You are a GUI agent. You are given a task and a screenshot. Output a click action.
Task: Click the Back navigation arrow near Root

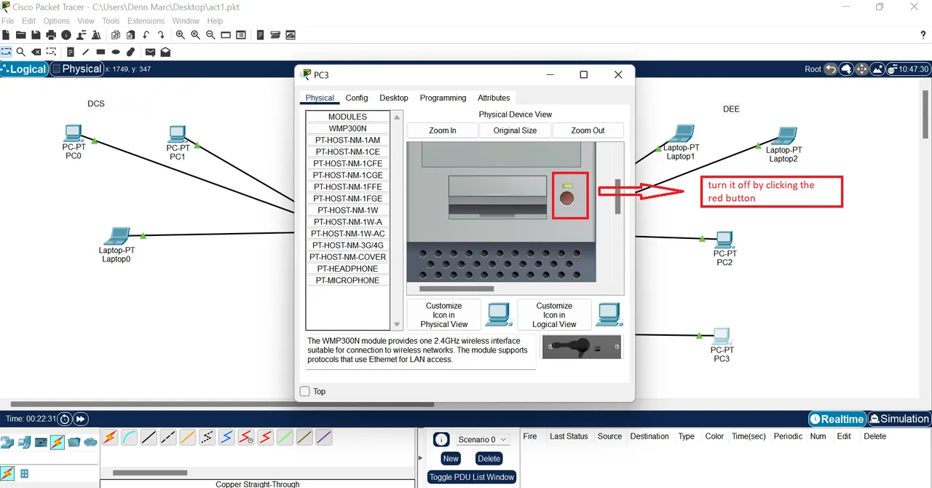click(x=831, y=69)
